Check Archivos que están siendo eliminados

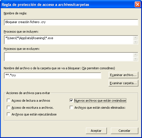pos(71,107)
